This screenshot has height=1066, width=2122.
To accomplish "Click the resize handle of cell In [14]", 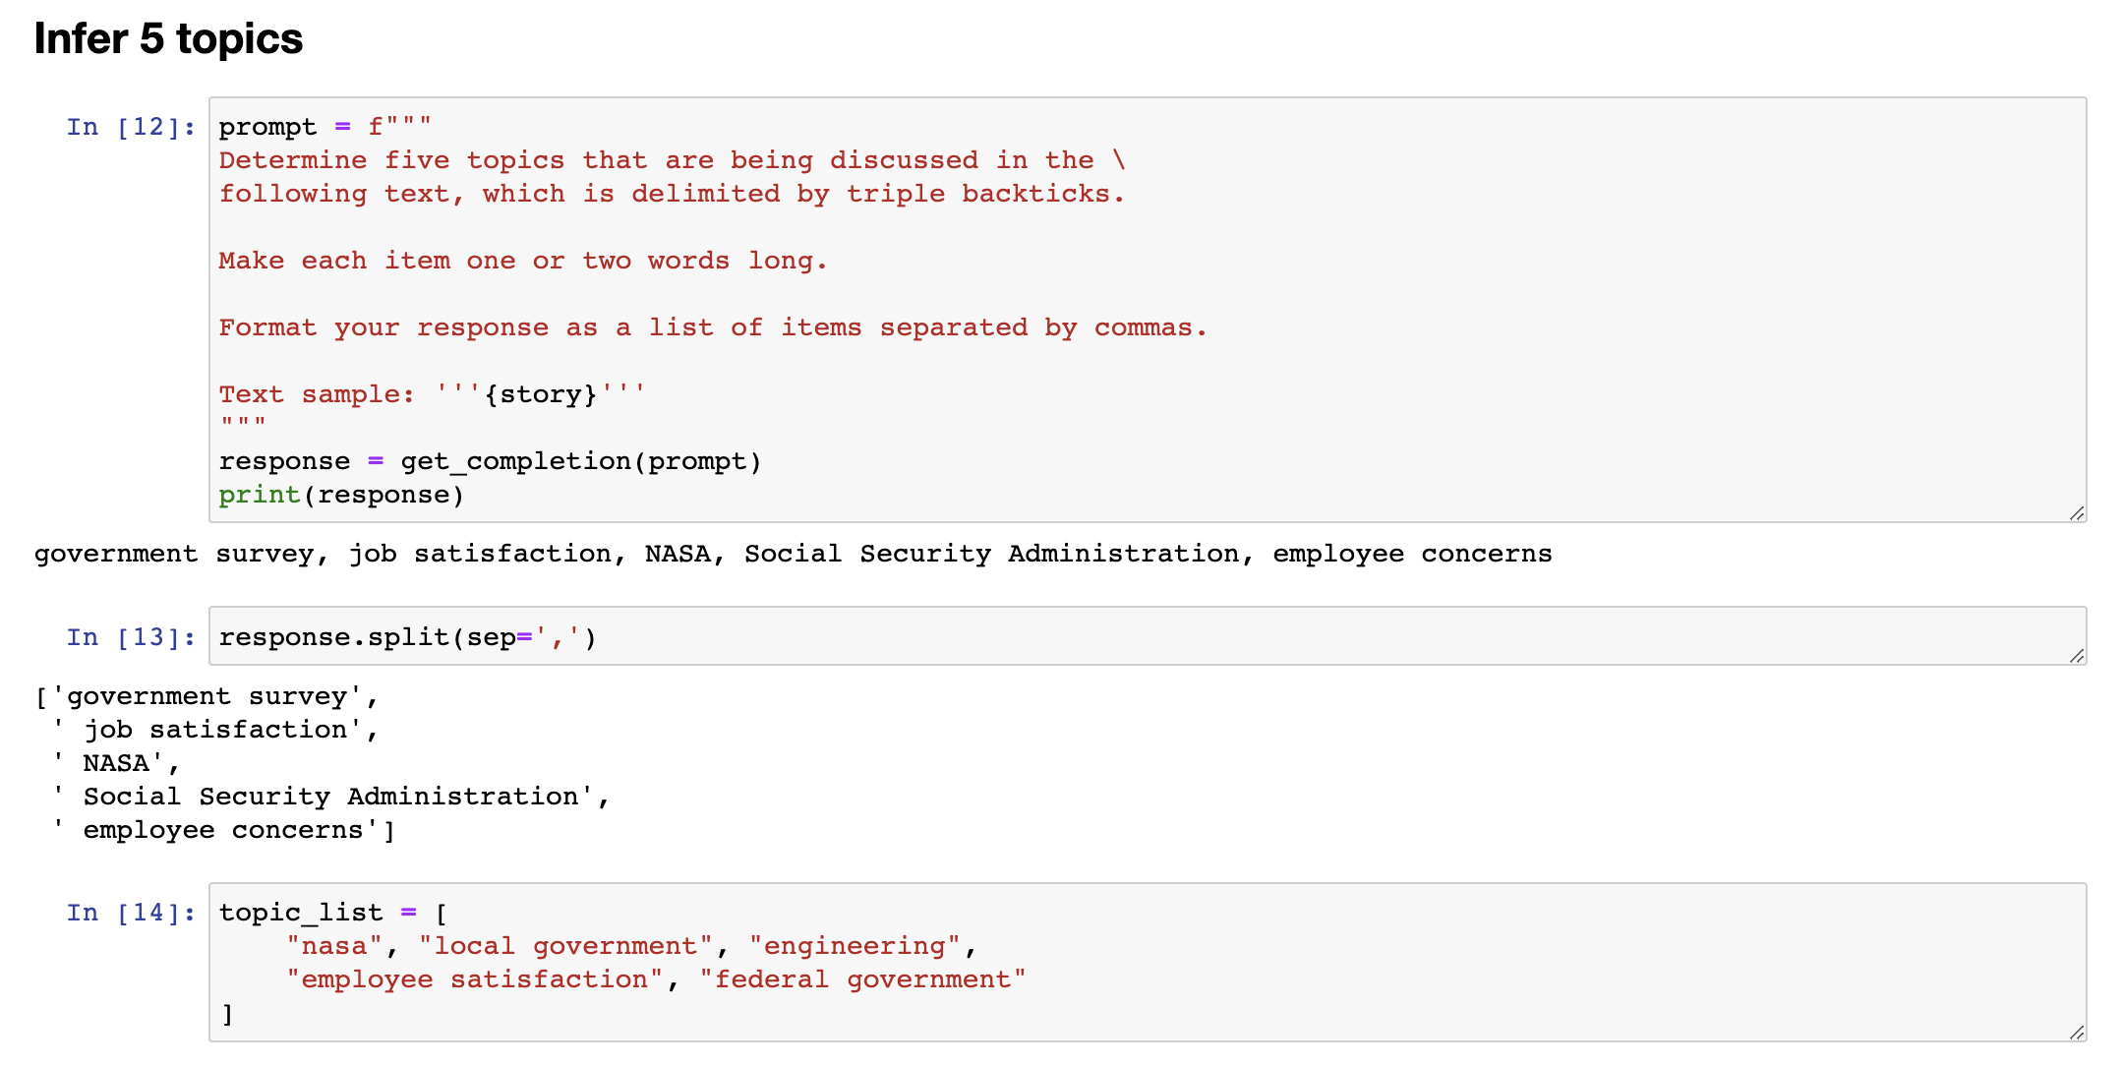I will coord(2076,1033).
